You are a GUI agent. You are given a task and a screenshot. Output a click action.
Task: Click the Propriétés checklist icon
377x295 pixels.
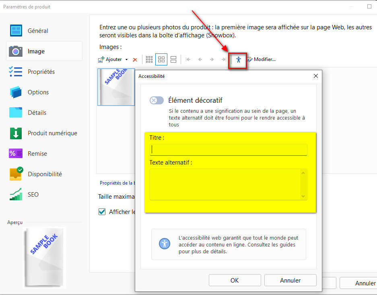tap(16, 71)
